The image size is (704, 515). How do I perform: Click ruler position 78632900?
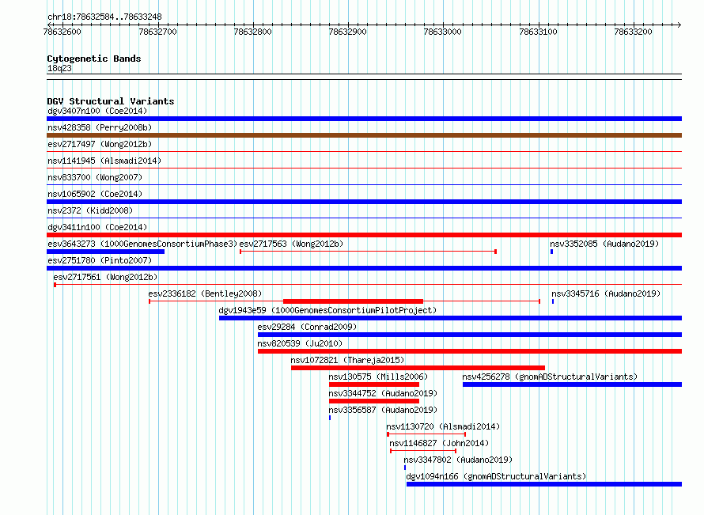point(347,32)
